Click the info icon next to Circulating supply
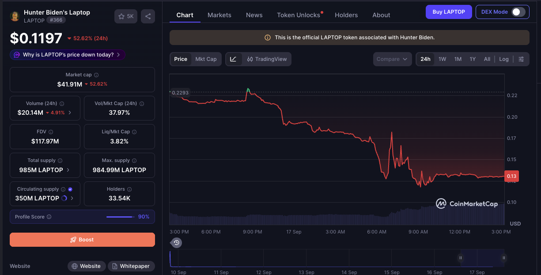Viewport: 541px width, 275px height. coord(63,189)
